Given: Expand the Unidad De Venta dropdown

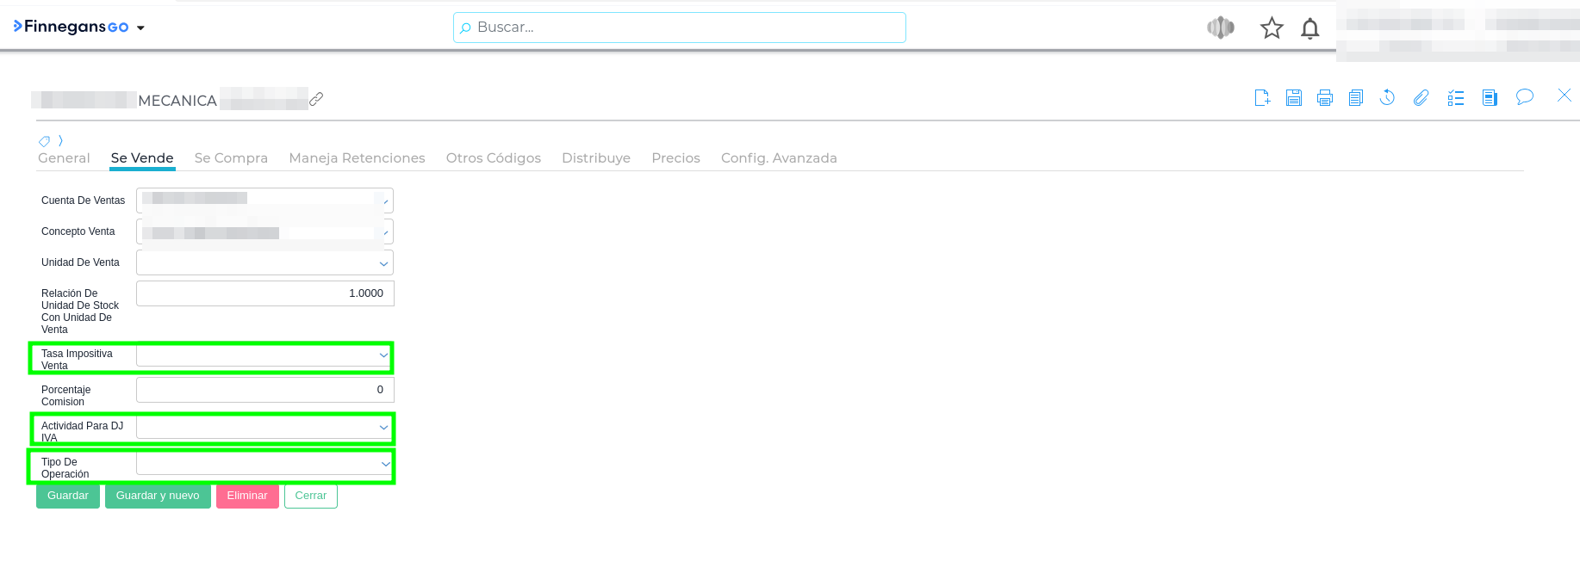Looking at the screenshot, I should tap(383, 263).
